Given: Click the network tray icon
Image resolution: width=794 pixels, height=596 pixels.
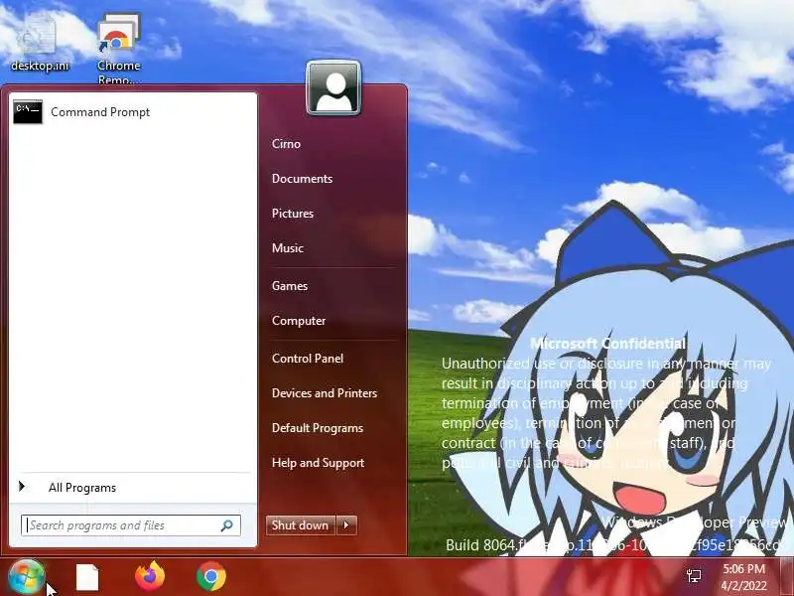Looking at the screenshot, I should click(694, 576).
